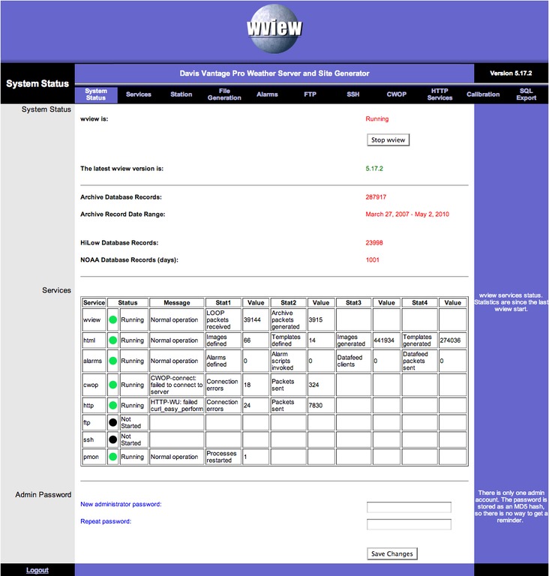
Task: Click the Save Changes button
Action: pyautogui.click(x=392, y=553)
